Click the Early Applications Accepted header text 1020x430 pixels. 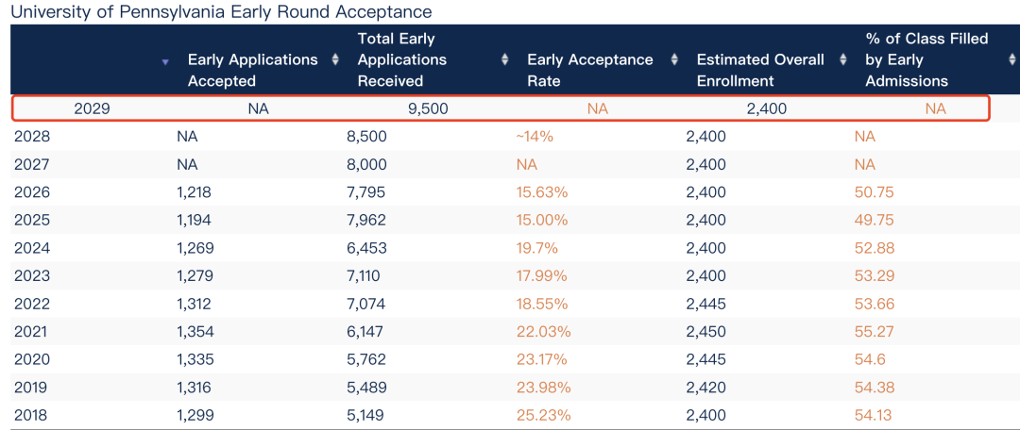click(x=252, y=71)
